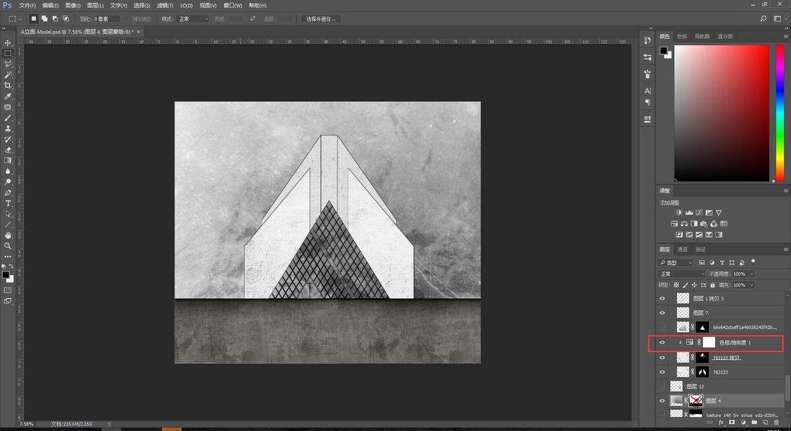Click the 选择并遮住 button
Screen dimensions: 791x431
(x=322, y=19)
